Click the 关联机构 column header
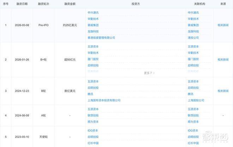This screenshot has width=233, height=147. pos(199,4)
